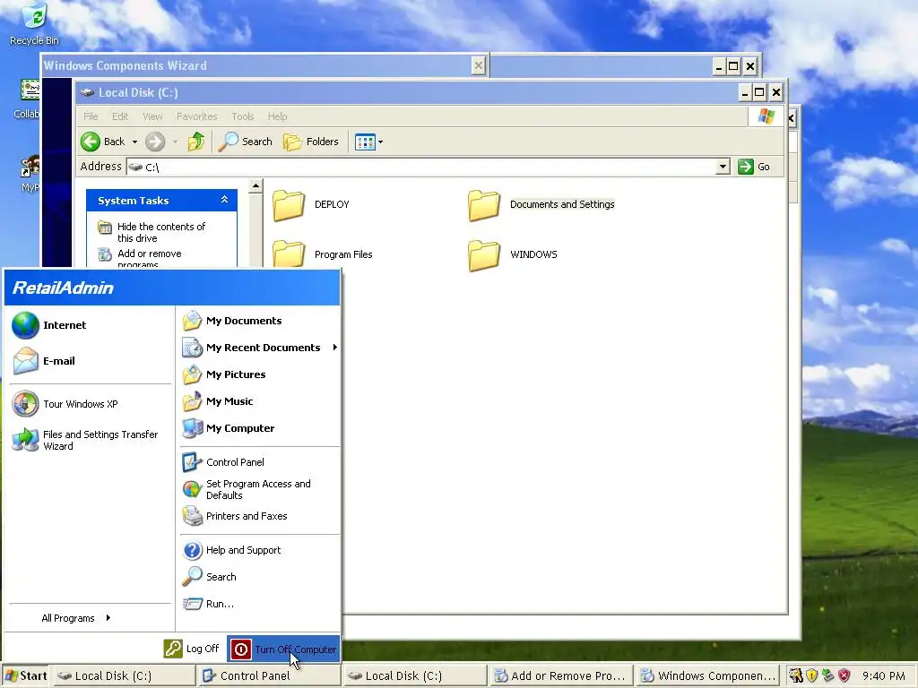This screenshot has height=688, width=918.
Task: Open the View menu
Action: (152, 116)
